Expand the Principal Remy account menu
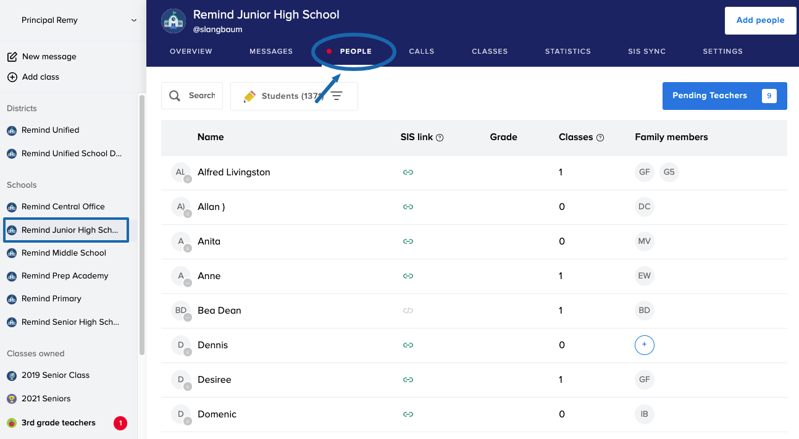Screen dimensions: 799x439 134,20
